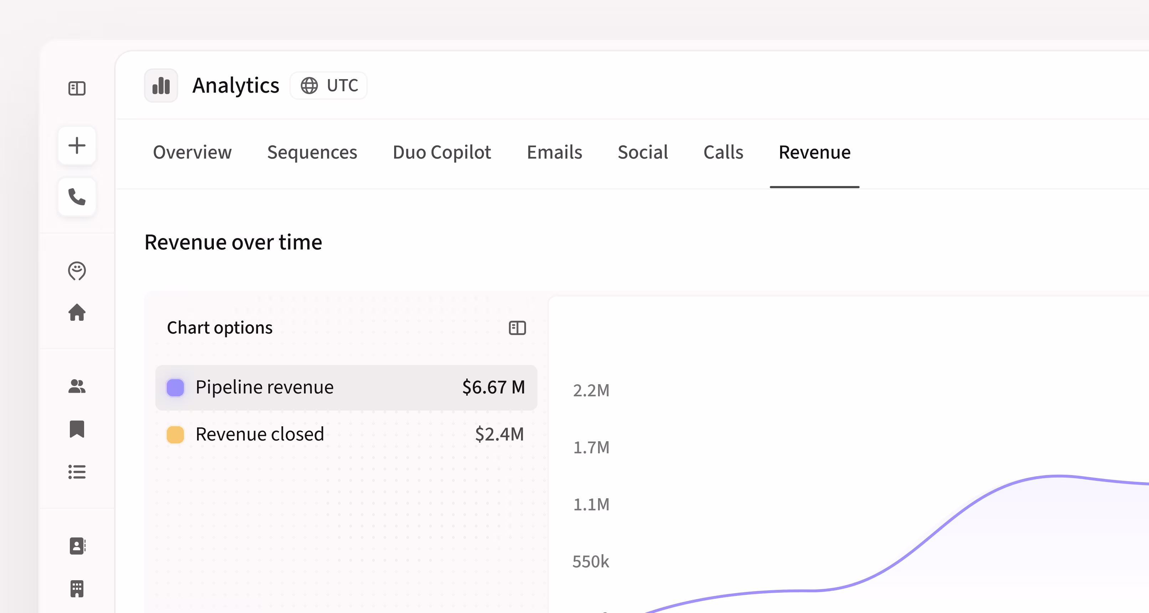Open the phone dialer in sidebar

77,197
